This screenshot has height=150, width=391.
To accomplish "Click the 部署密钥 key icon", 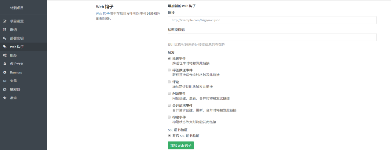I will click(5, 38).
